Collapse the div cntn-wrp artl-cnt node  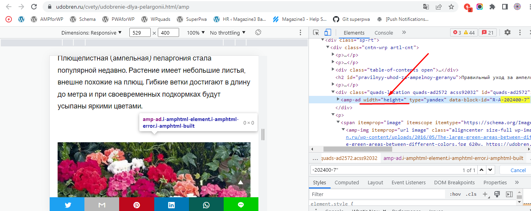pyautogui.click(x=328, y=48)
